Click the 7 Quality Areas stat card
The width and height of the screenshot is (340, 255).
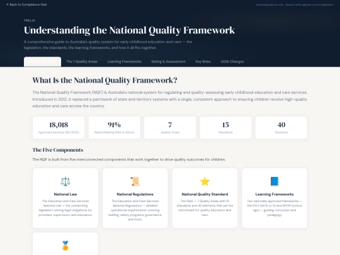click(170, 128)
